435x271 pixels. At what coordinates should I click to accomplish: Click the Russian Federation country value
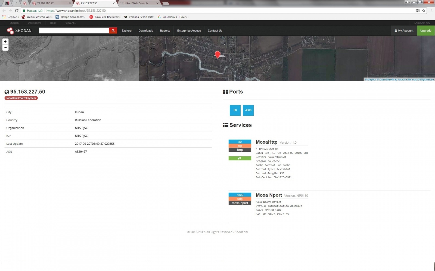[88, 120]
